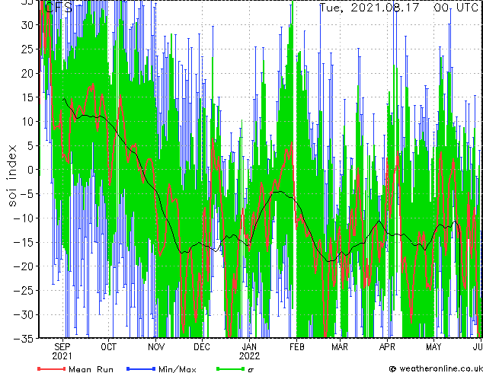Click the y-axis value 0
The height and width of the screenshot is (373, 483).
pyautogui.click(x=30, y=170)
